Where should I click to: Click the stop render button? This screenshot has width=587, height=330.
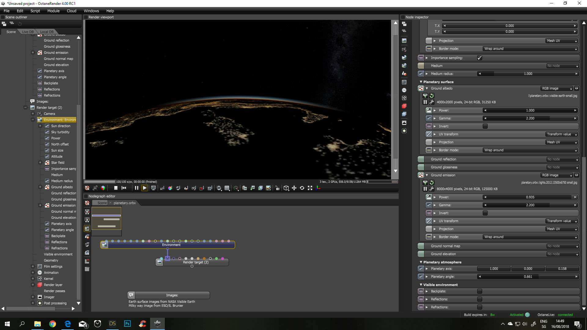click(116, 188)
